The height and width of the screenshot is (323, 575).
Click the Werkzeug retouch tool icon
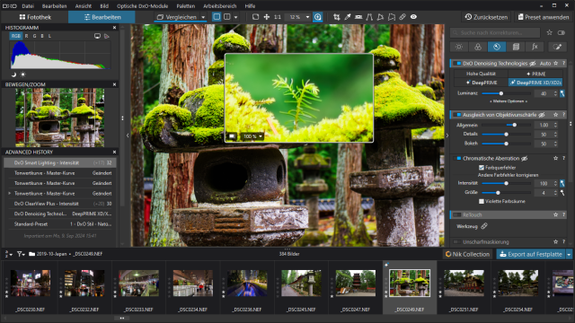pos(484,226)
